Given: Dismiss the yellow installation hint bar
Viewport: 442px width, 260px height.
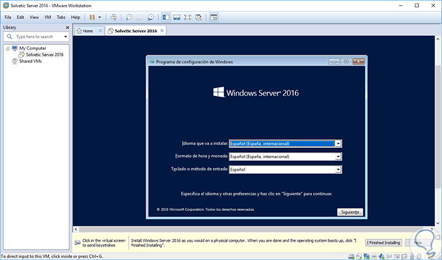Looking at the screenshot, I should coord(438,236).
